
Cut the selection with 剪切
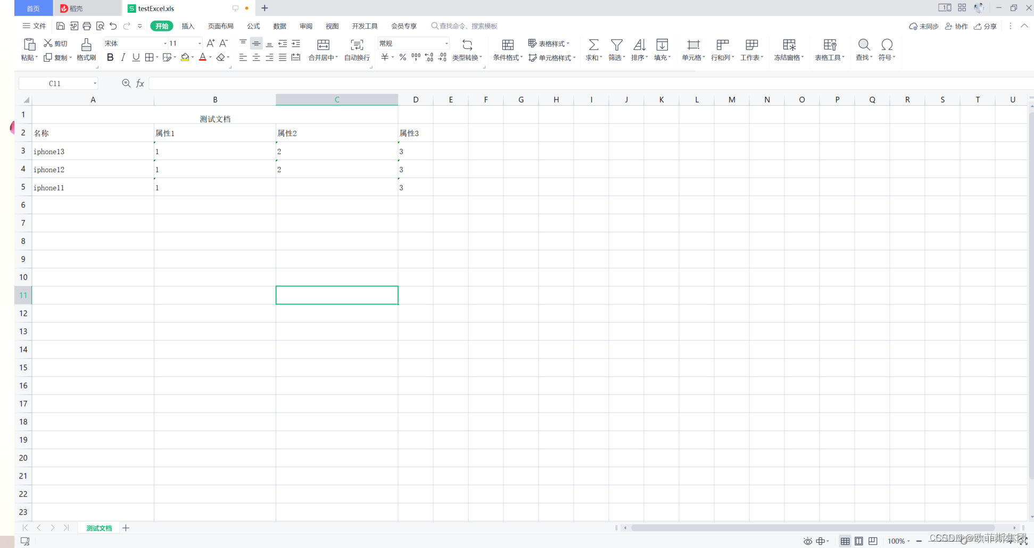click(55, 44)
